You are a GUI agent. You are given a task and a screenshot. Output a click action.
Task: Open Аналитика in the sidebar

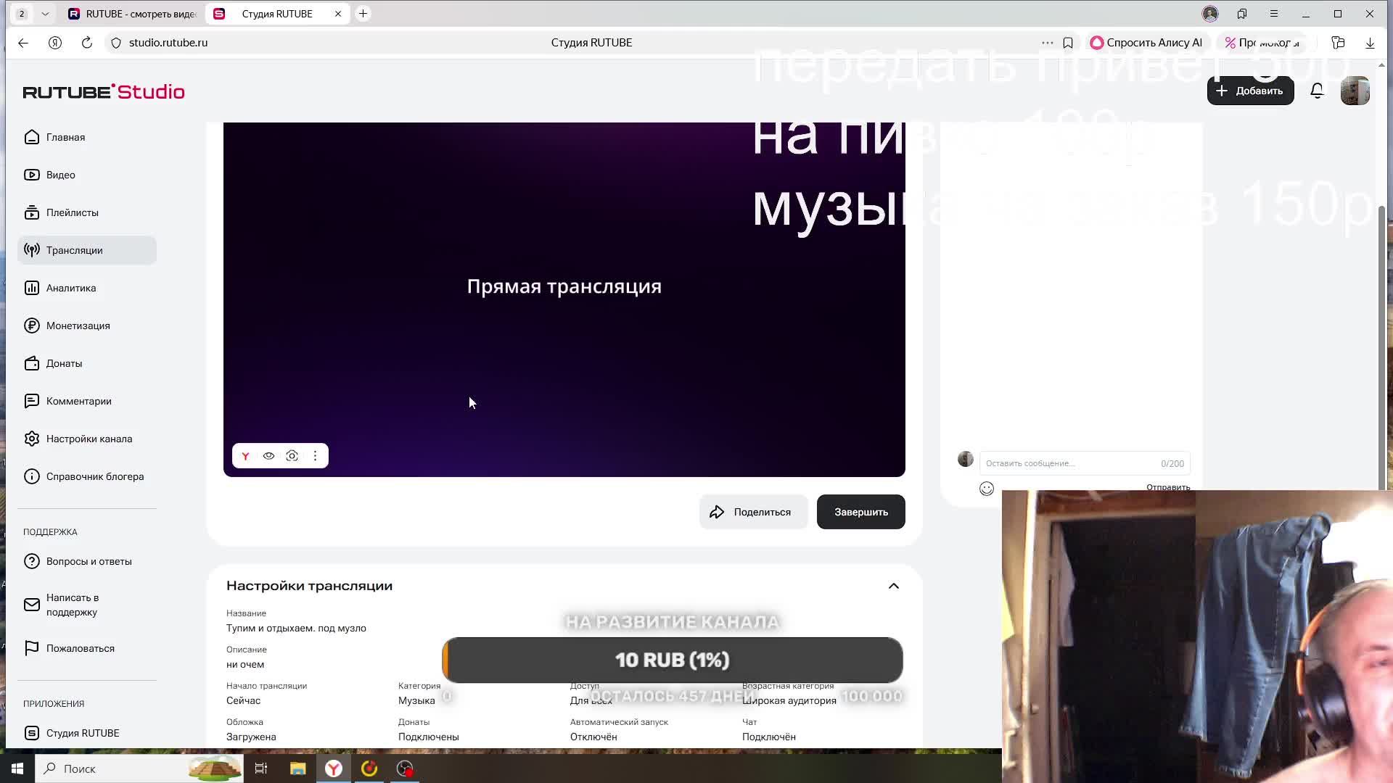[70, 288]
